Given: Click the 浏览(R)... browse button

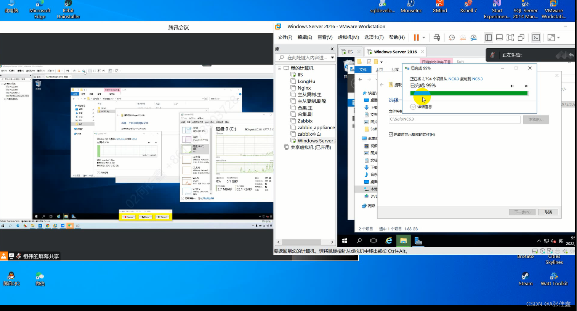Looking at the screenshot, I should tap(536, 119).
